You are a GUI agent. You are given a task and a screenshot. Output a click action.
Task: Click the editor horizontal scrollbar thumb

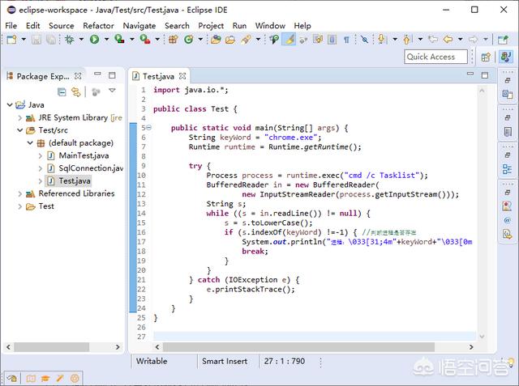click(x=298, y=347)
